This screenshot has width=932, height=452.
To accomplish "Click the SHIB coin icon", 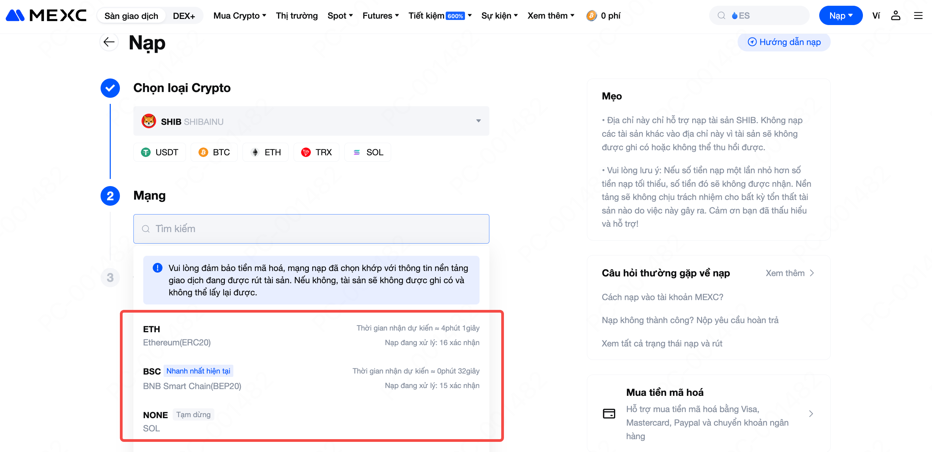I will [x=149, y=121].
